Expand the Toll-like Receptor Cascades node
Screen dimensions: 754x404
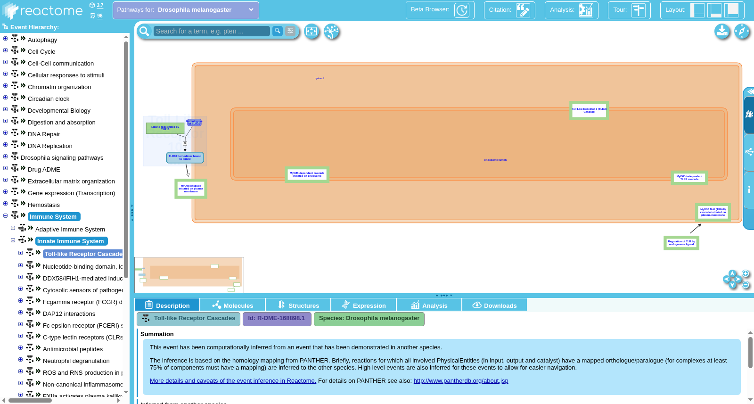[x=20, y=253]
